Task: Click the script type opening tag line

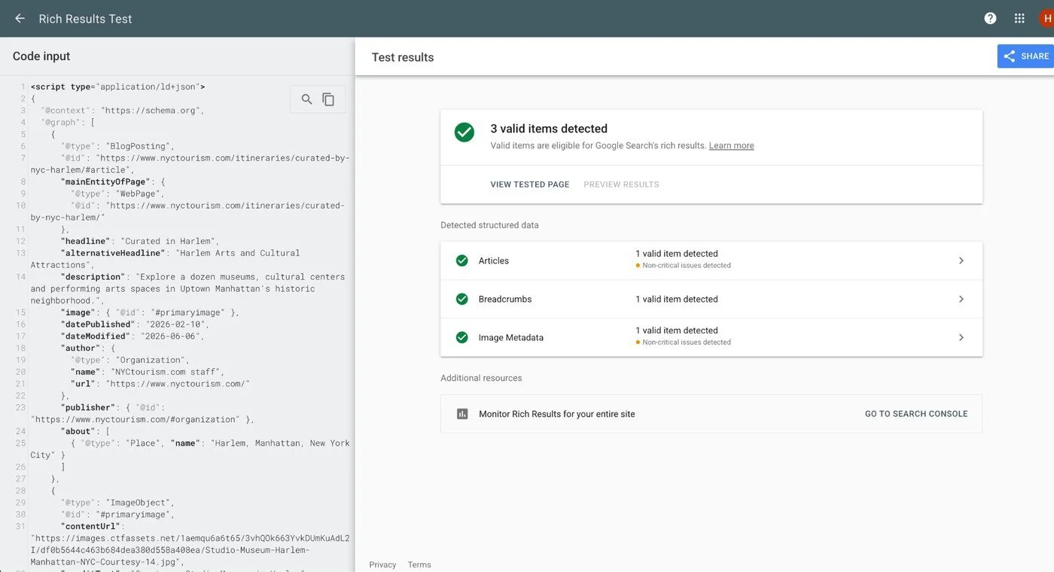Action: (118, 87)
